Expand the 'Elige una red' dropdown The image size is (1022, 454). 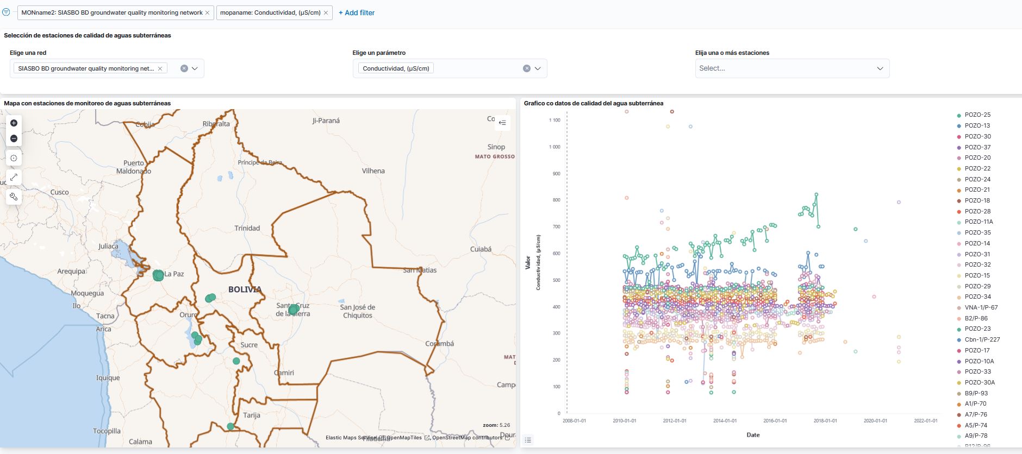pyautogui.click(x=195, y=68)
